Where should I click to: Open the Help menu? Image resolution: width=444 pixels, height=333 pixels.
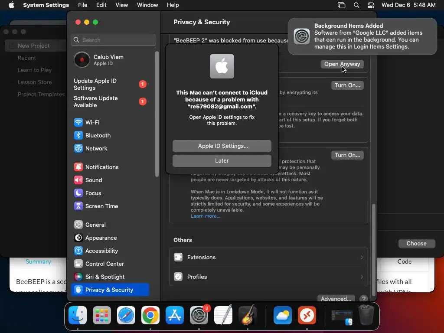(173, 5)
